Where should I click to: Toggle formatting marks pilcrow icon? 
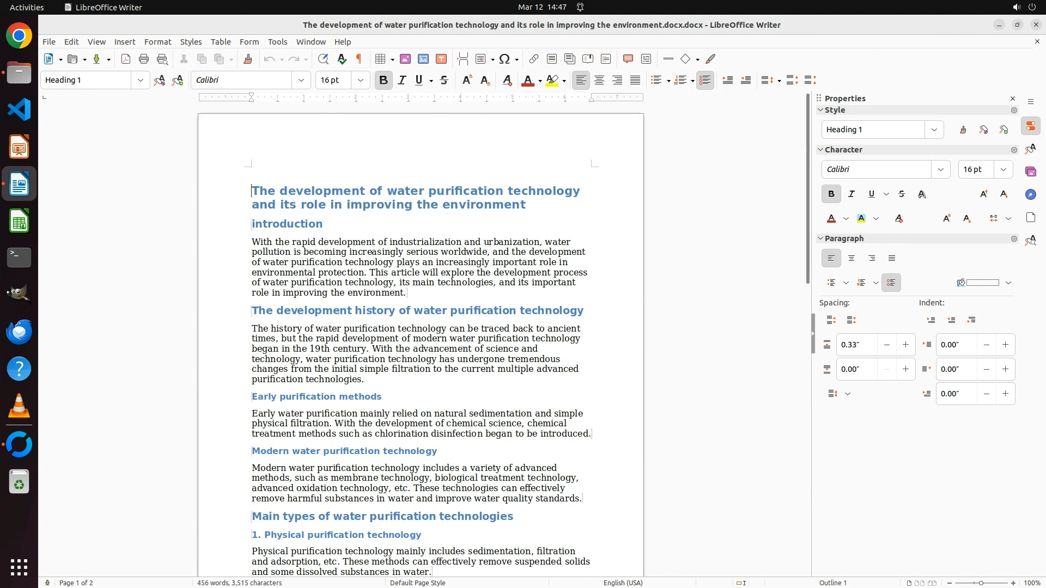click(359, 59)
